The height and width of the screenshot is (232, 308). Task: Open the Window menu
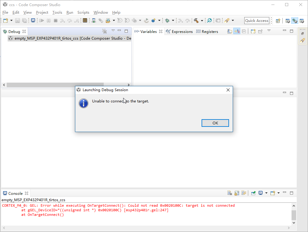[101, 12]
